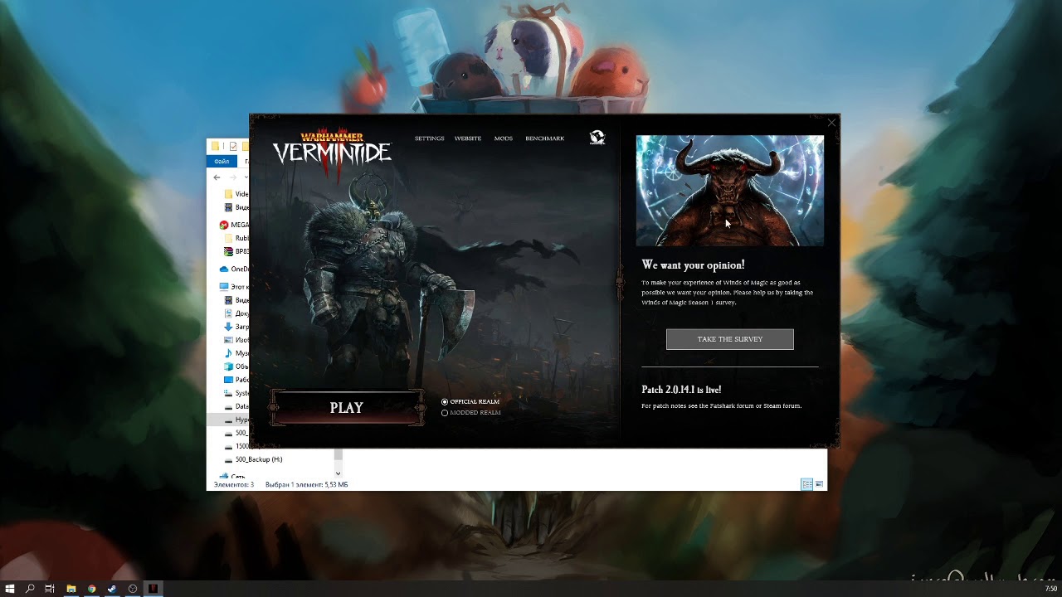The width and height of the screenshot is (1062, 597).
Task: Select the Official Realm option
Action: pyautogui.click(x=470, y=401)
